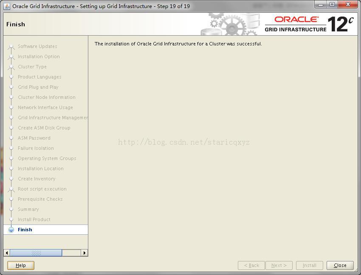Image resolution: width=361 pixels, height=275 pixels.
Task: Open Help for the installer
Action: click(21, 265)
